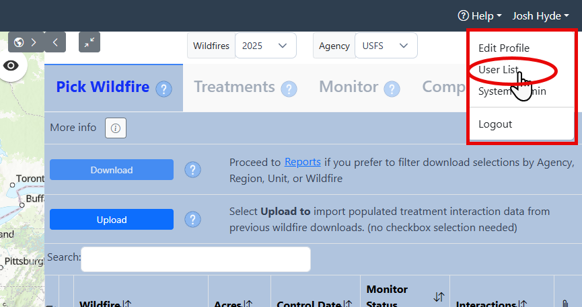Open the Wildfires year 2025 dropdown
This screenshot has width=582, height=307.
tap(266, 46)
